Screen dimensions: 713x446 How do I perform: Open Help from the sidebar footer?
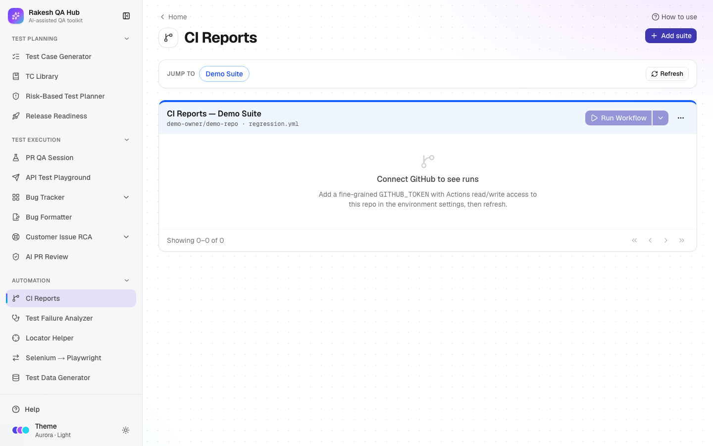[71, 409]
